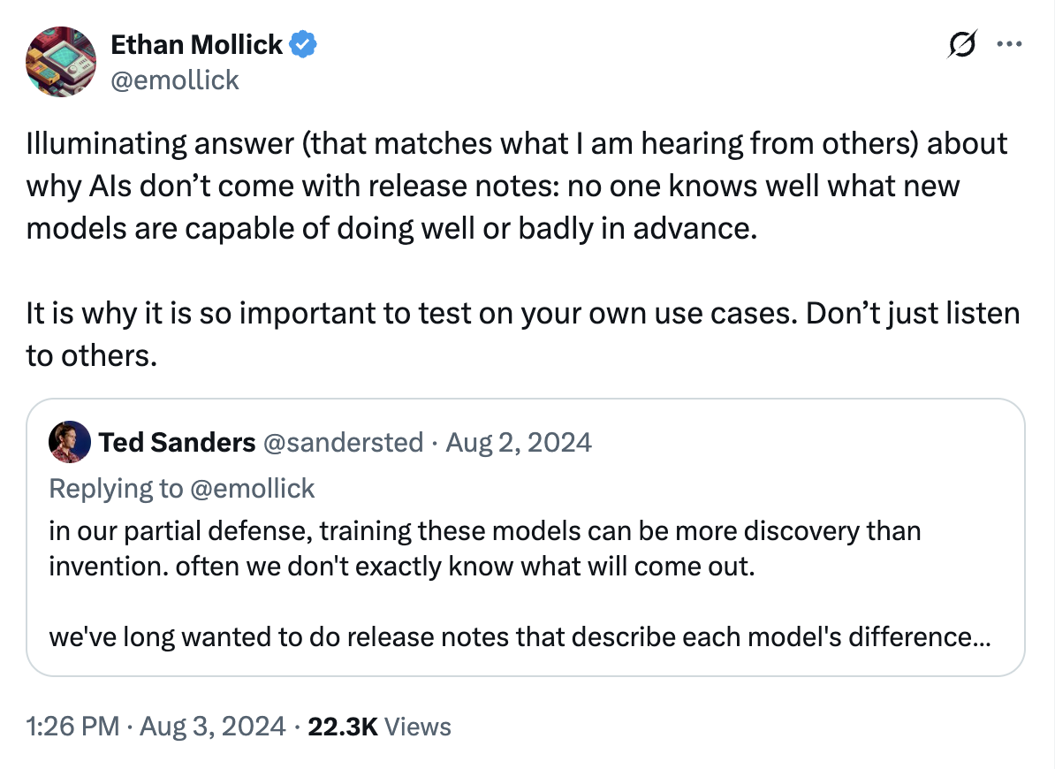Click the @sandersted handle
This screenshot has height=769, width=1055.
point(343,442)
